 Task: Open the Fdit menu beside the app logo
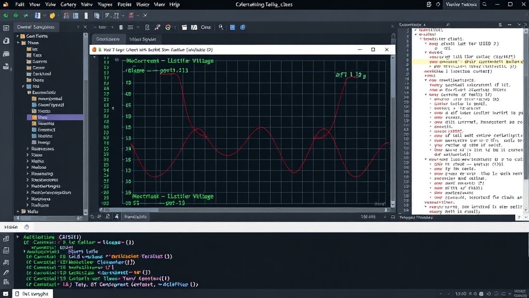tap(20, 4)
